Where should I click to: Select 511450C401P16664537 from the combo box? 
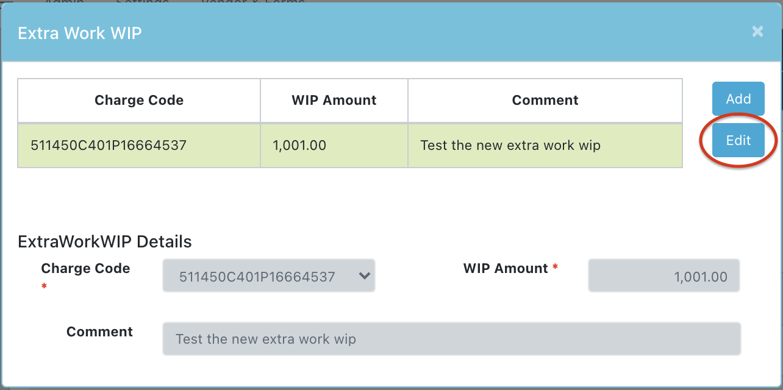pyautogui.click(x=268, y=275)
